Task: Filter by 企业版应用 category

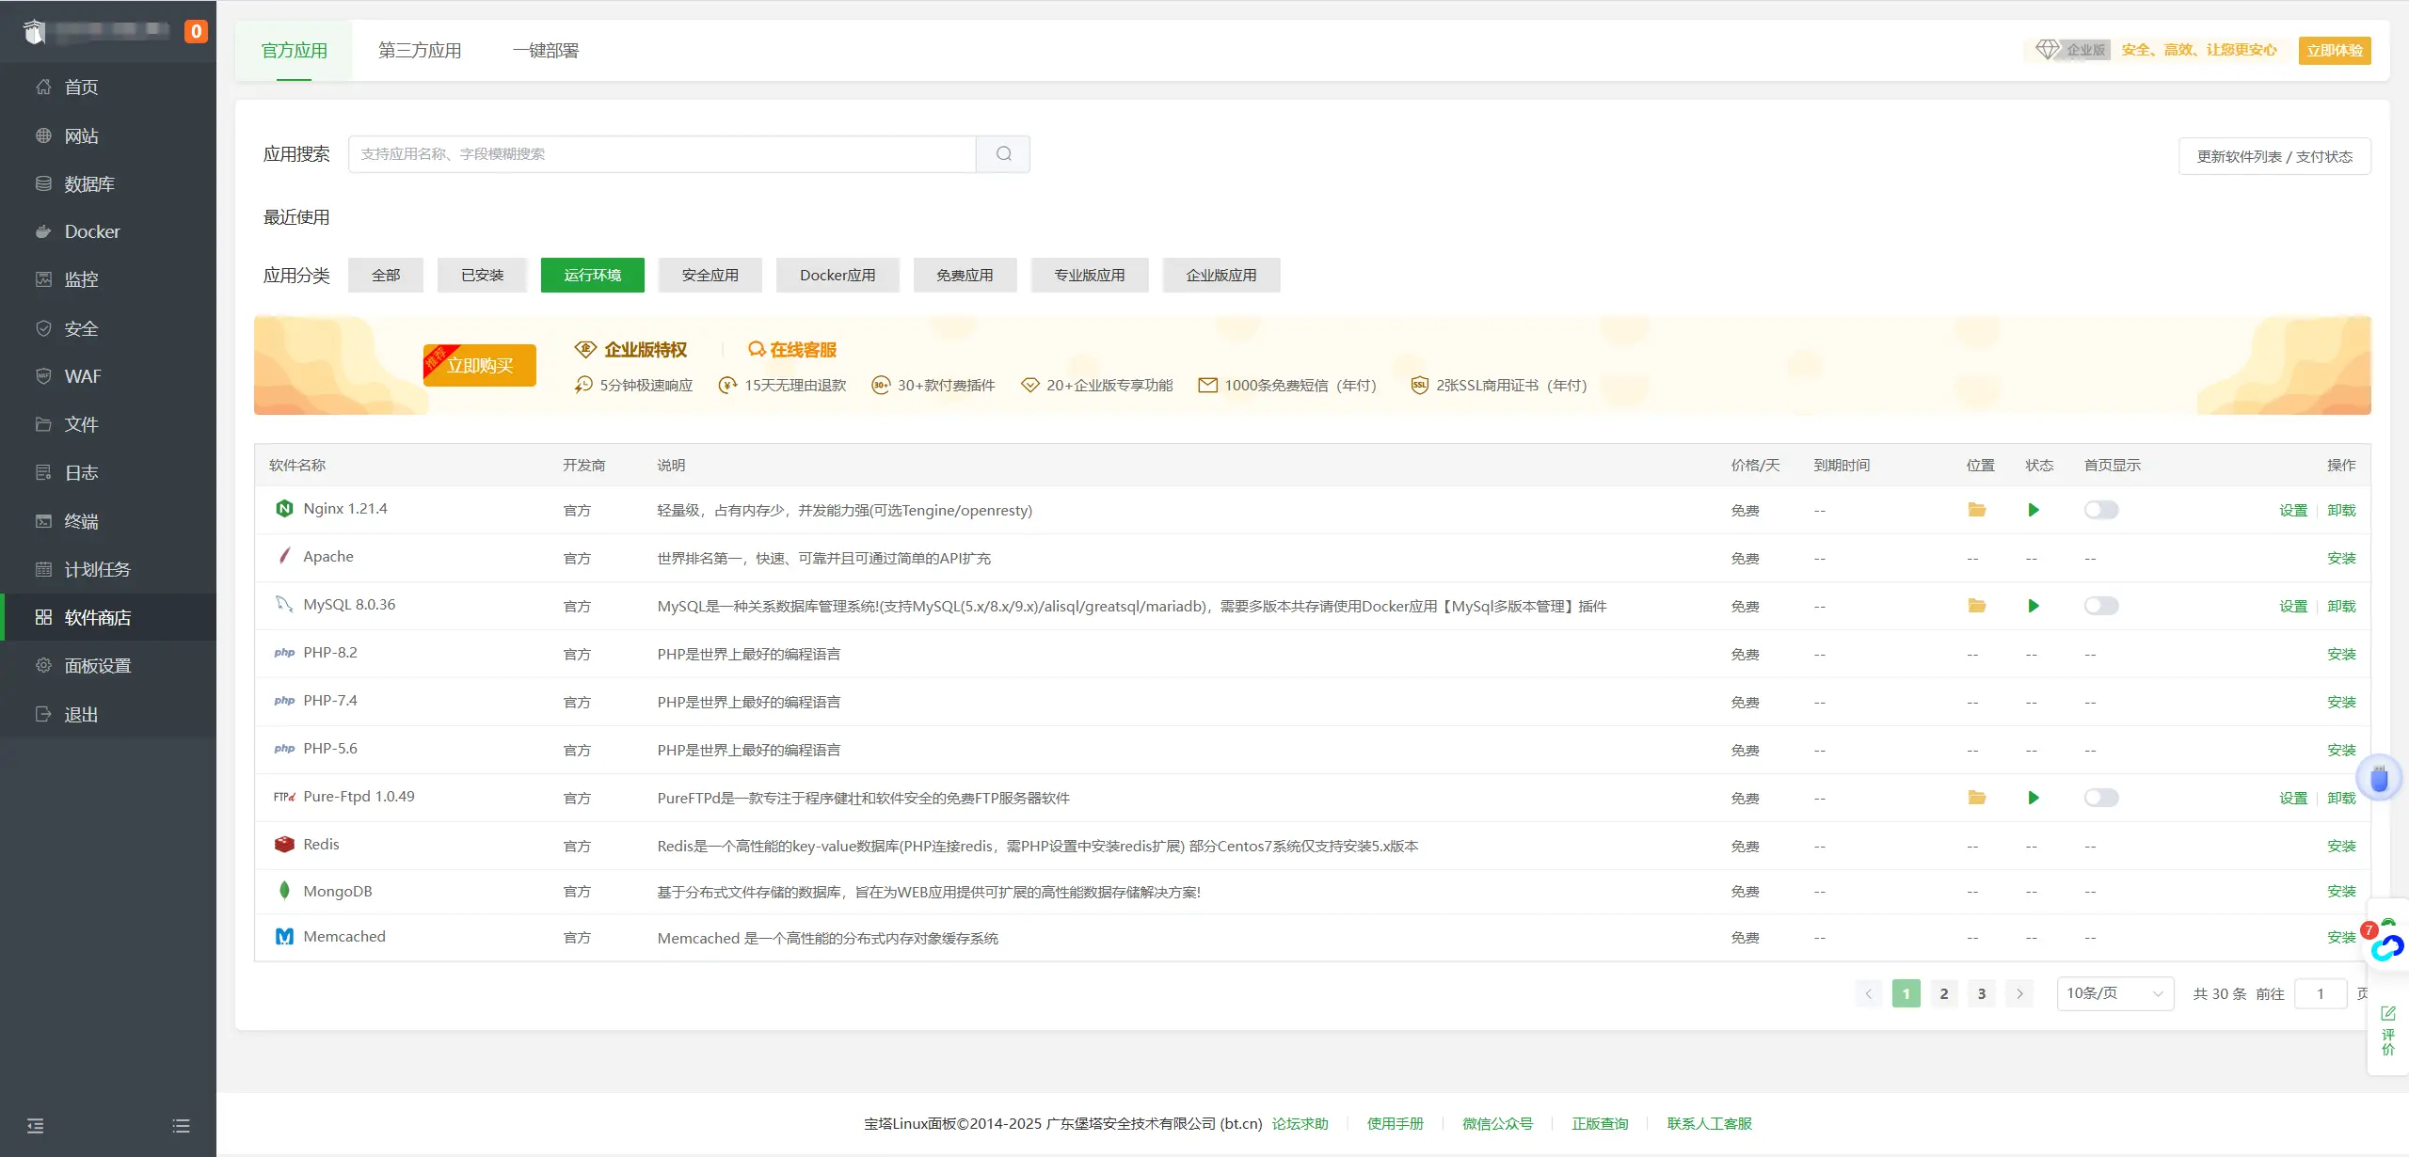Action: tap(1221, 276)
